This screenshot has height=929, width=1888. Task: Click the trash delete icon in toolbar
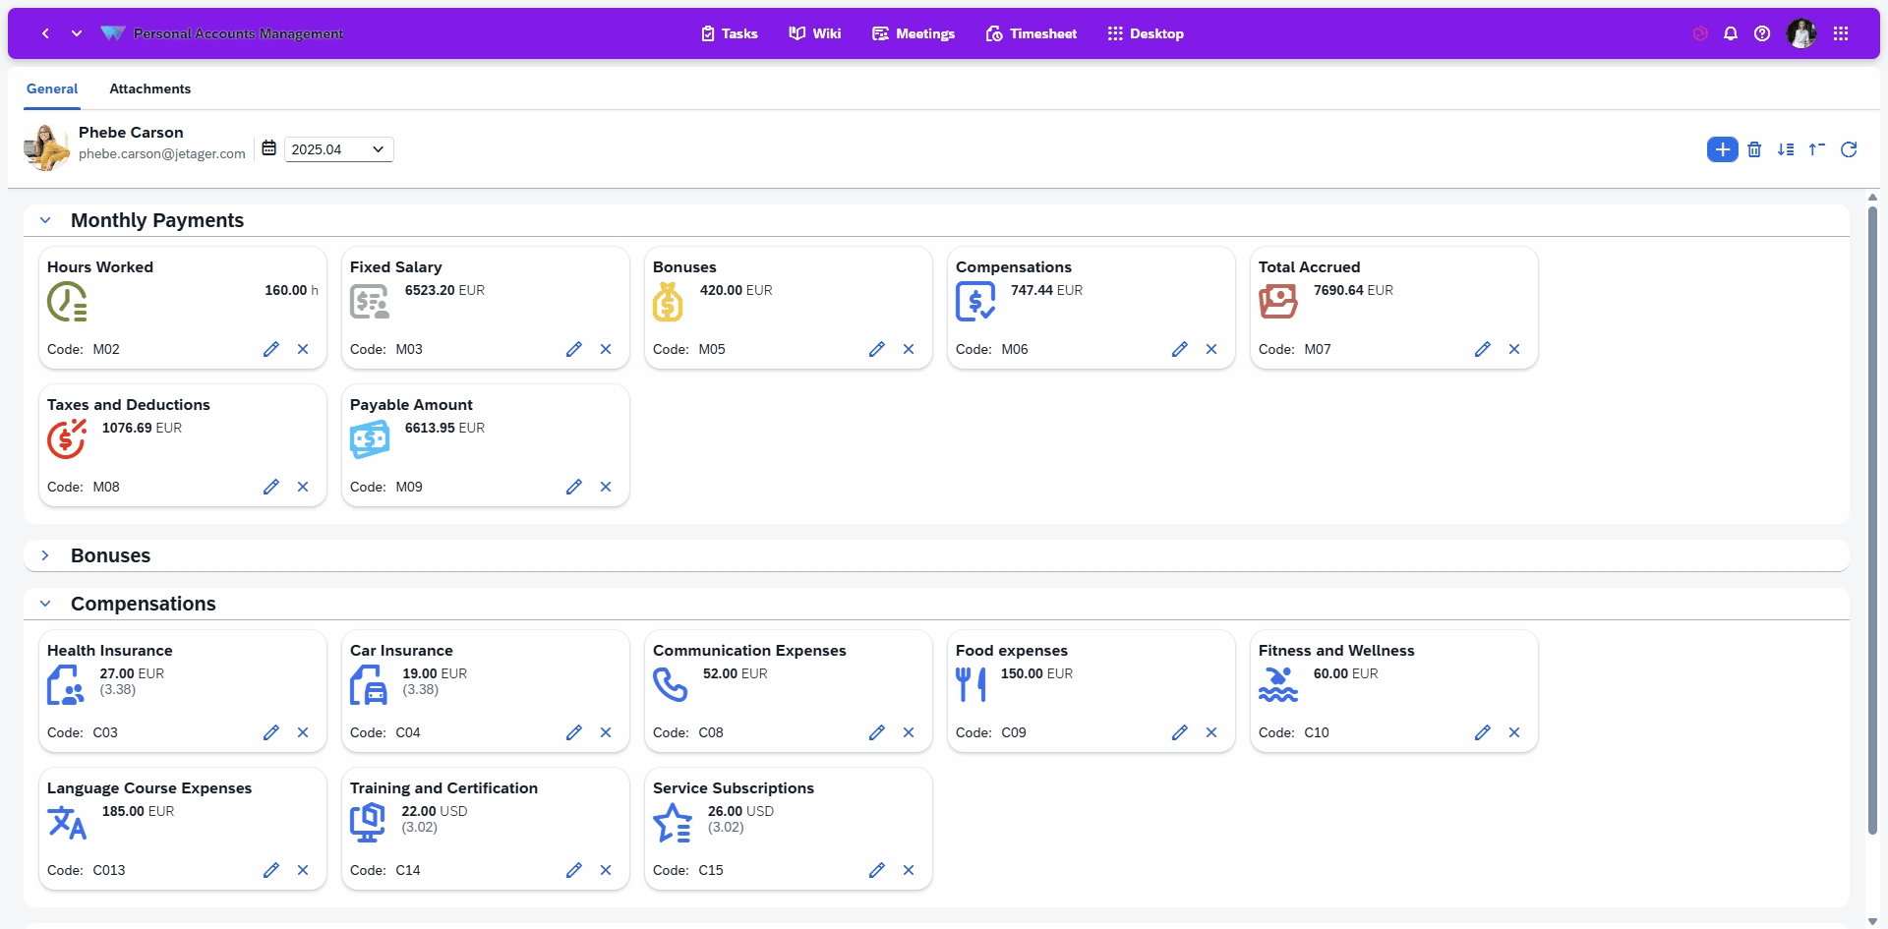(x=1754, y=149)
